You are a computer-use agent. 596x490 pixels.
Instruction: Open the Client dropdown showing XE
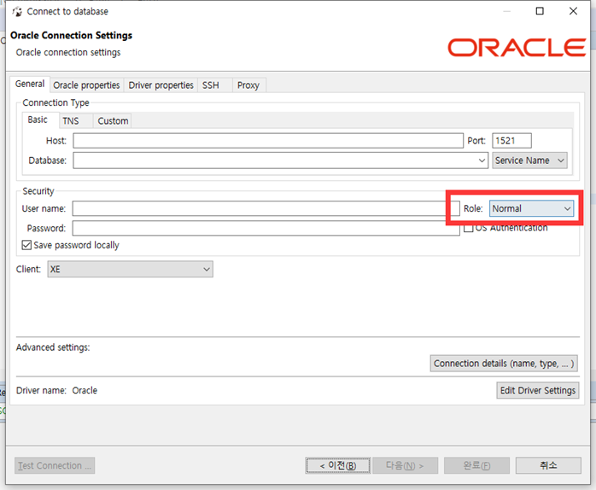[x=130, y=269]
